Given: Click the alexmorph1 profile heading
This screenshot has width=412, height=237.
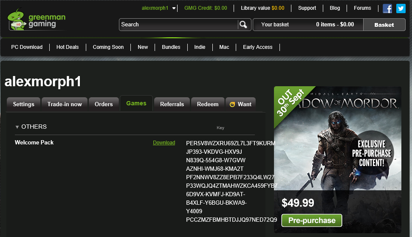Looking at the screenshot, I should pos(42,82).
